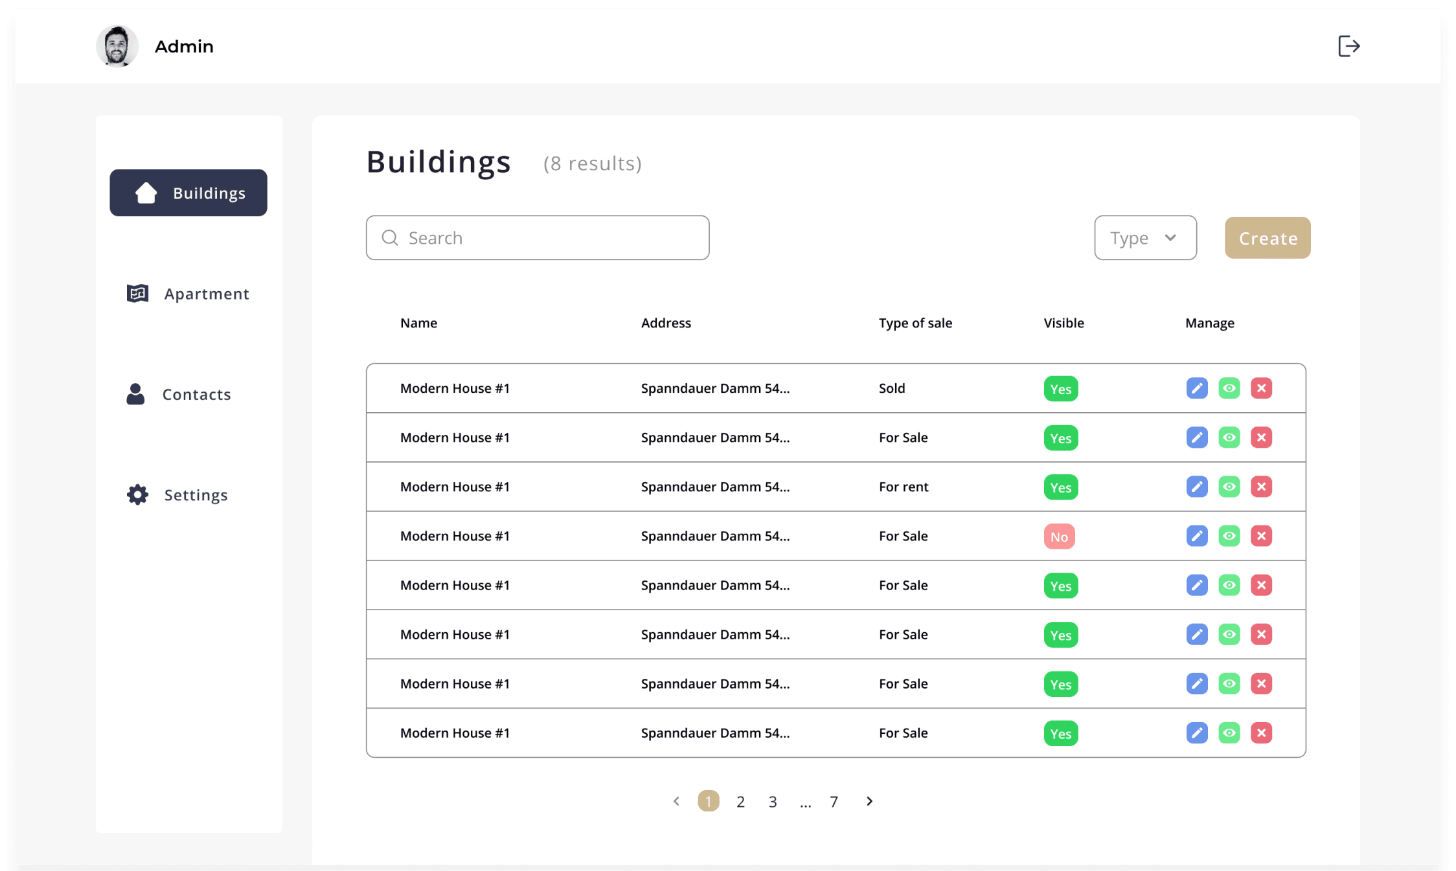This screenshot has width=1456, height=871.
Task: Click the Search input field
Action: click(x=538, y=237)
